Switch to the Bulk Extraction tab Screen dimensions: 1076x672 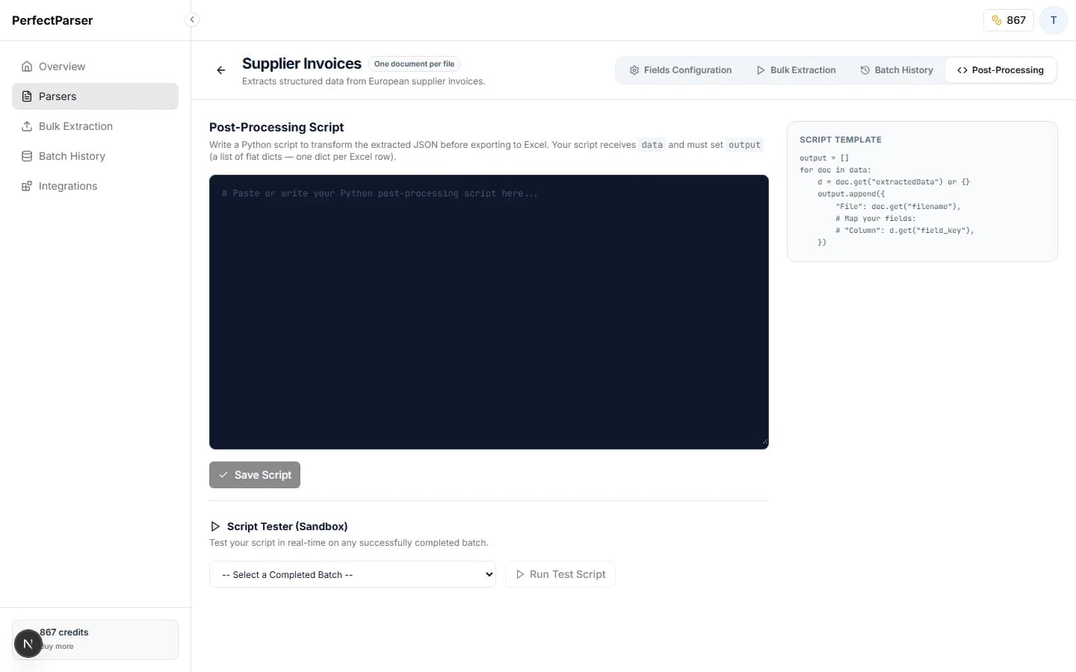796,70
